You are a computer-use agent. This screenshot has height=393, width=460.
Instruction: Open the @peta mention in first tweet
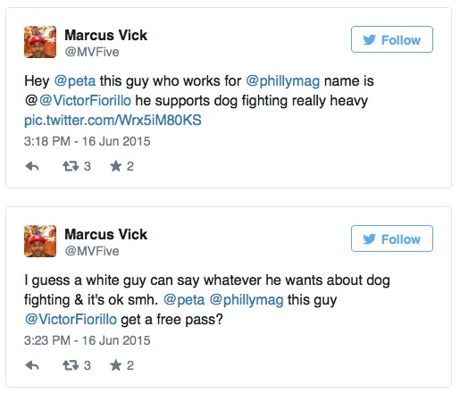(x=75, y=81)
